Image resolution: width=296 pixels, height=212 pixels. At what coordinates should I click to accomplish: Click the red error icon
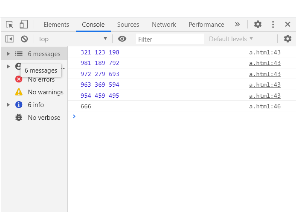pos(19,79)
